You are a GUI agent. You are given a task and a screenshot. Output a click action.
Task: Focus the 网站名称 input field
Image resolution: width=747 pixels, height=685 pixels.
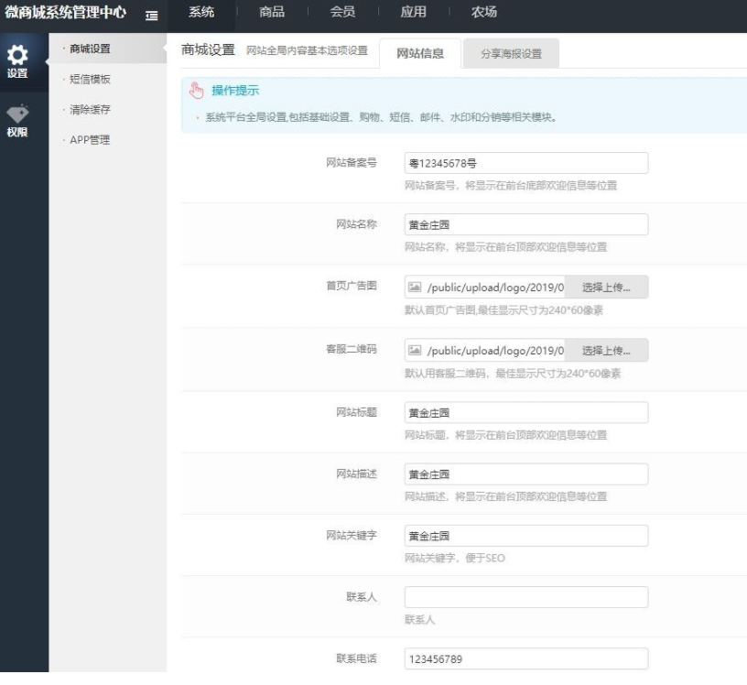526,224
